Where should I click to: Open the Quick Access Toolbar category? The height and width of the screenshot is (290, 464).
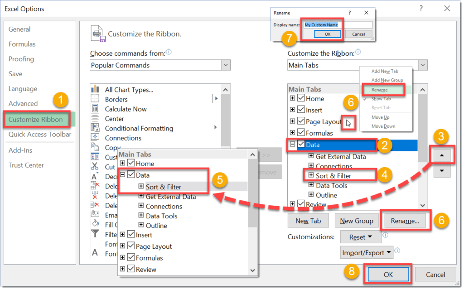tap(40, 134)
